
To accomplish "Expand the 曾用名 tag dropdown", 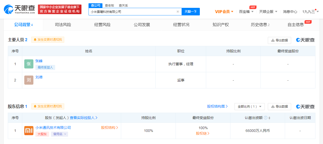I will tap(59, 134).
